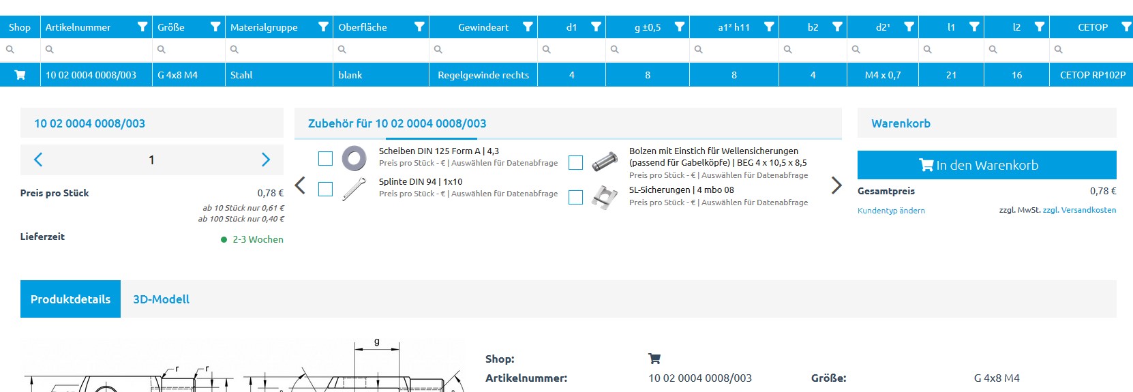The width and height of the screenshot is (1133, 392).
Task: Increase quantity with the right arrow
Action: 266,160
